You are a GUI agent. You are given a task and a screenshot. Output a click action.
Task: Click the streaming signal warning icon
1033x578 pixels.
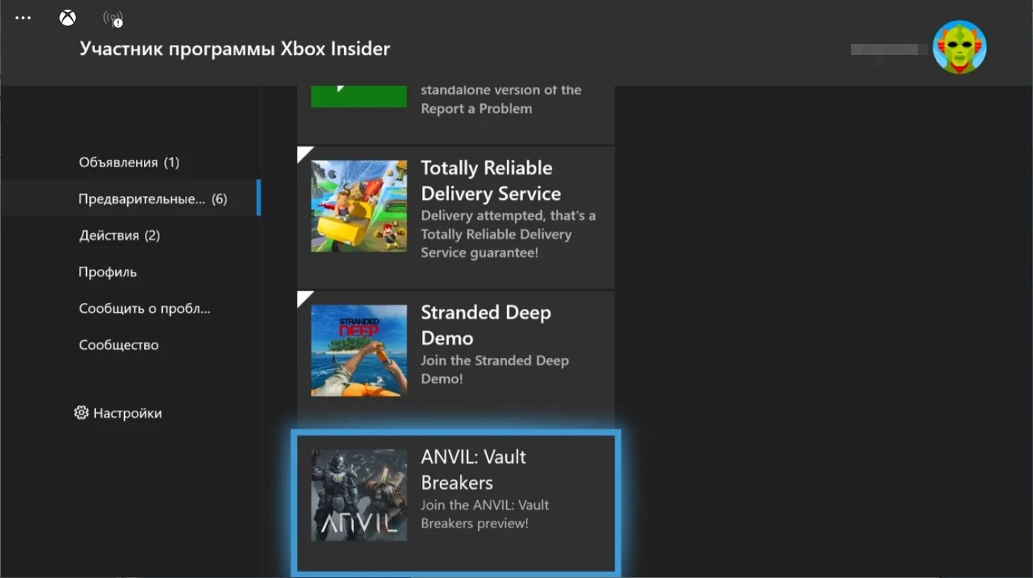coord(113,18)
